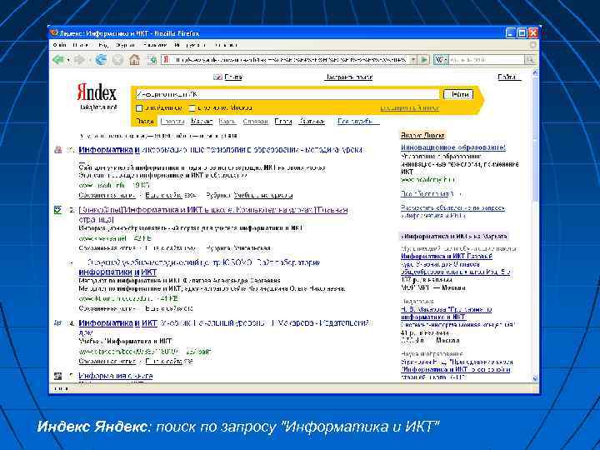Go to the Home page icon
600x450 pixels.
pos(134,60)
